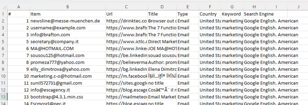The width and height of the screenshot is (308, 105).
Task: Click the 'Item' header cell
Action: 68,14
